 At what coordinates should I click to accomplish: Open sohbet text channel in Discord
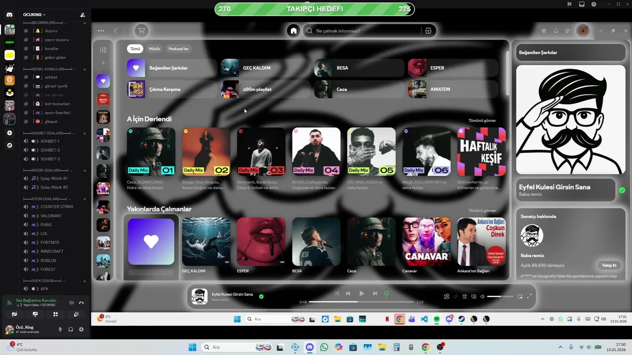pos(51,77)
